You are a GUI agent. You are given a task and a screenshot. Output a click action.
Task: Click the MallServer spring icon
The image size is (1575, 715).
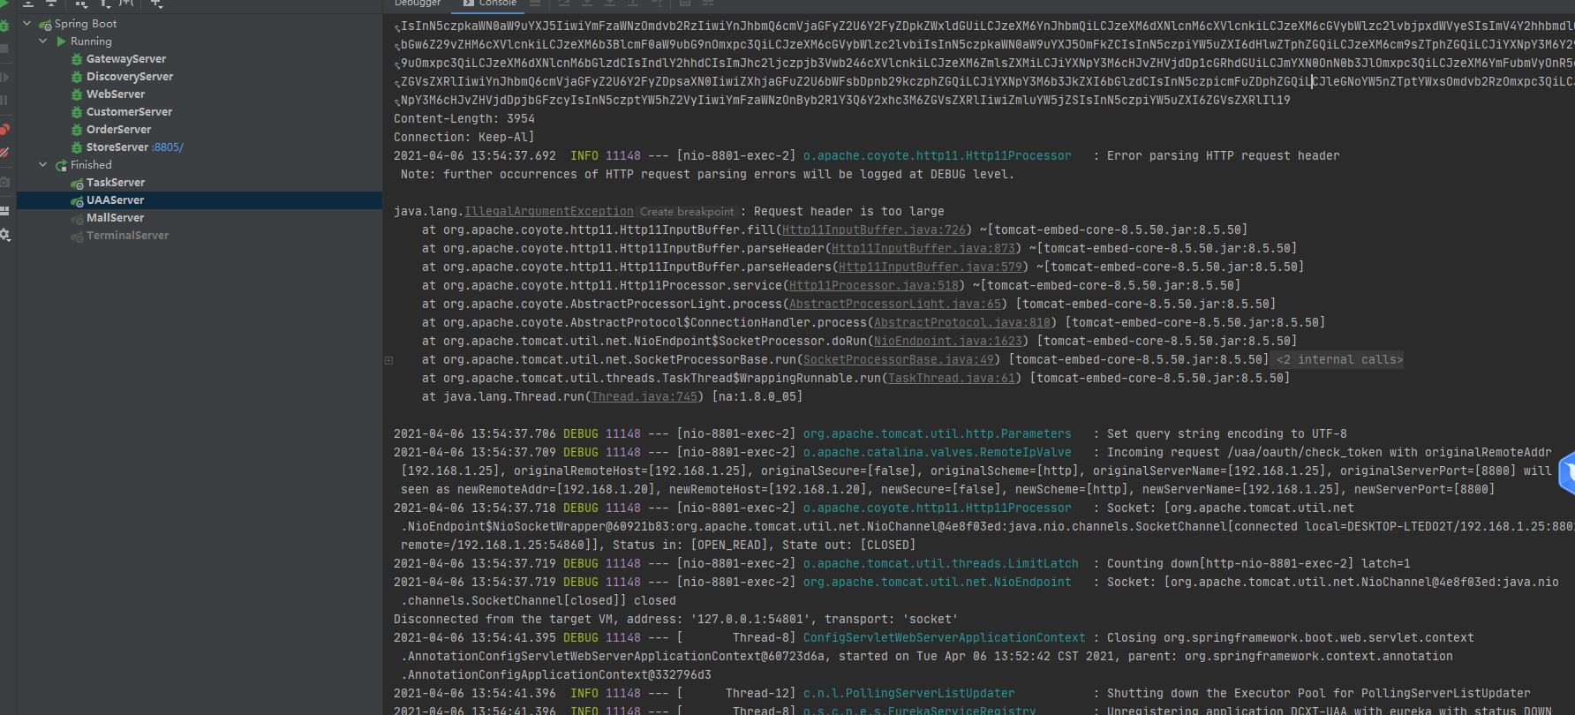(77, 219)
